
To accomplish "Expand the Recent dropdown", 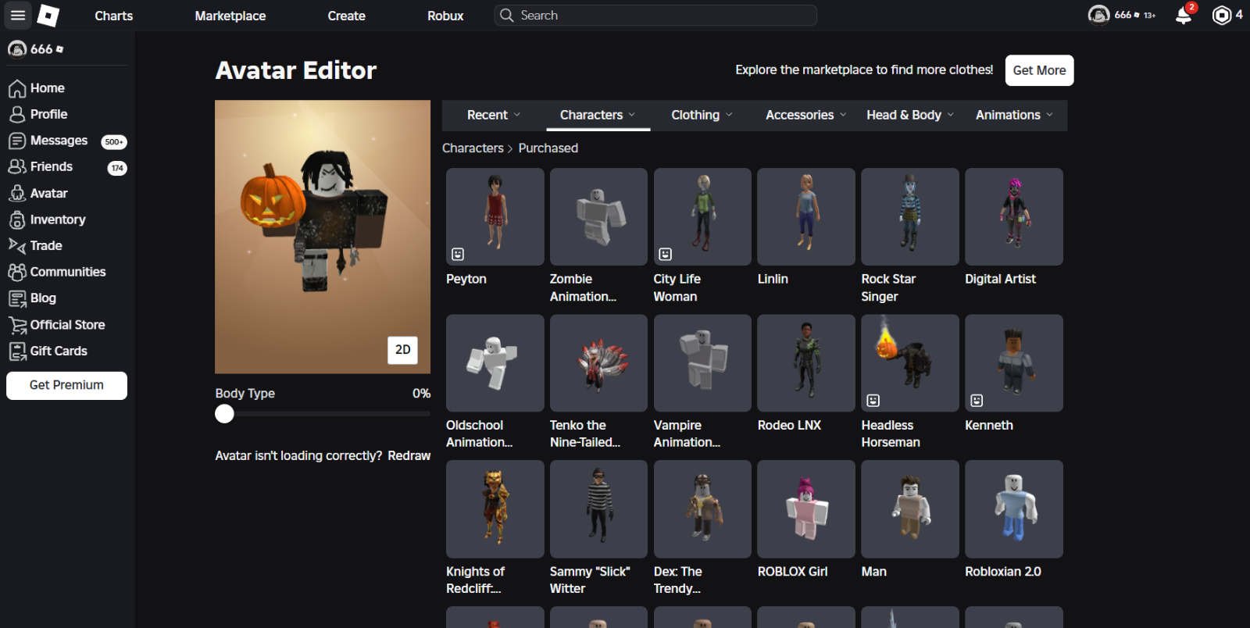I will pyautogui.click(x=493, y=115).
